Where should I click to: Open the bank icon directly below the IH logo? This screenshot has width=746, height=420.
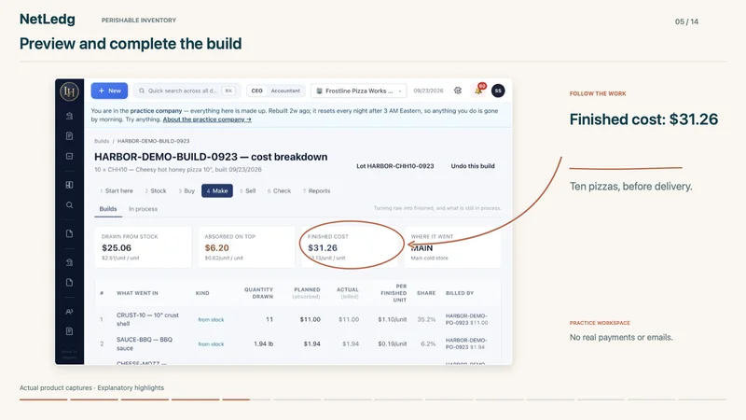coord(69,116)
